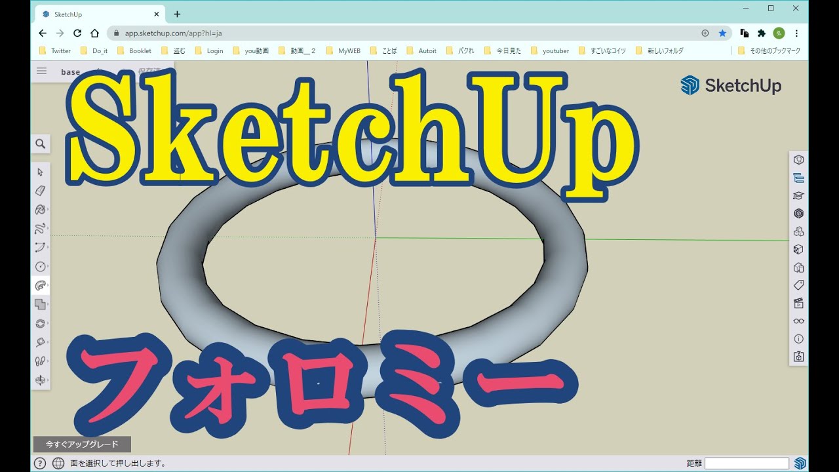This screenshot has height=472, width=839.
Task: Open the Styles panel icon
Action: point(798,267)
